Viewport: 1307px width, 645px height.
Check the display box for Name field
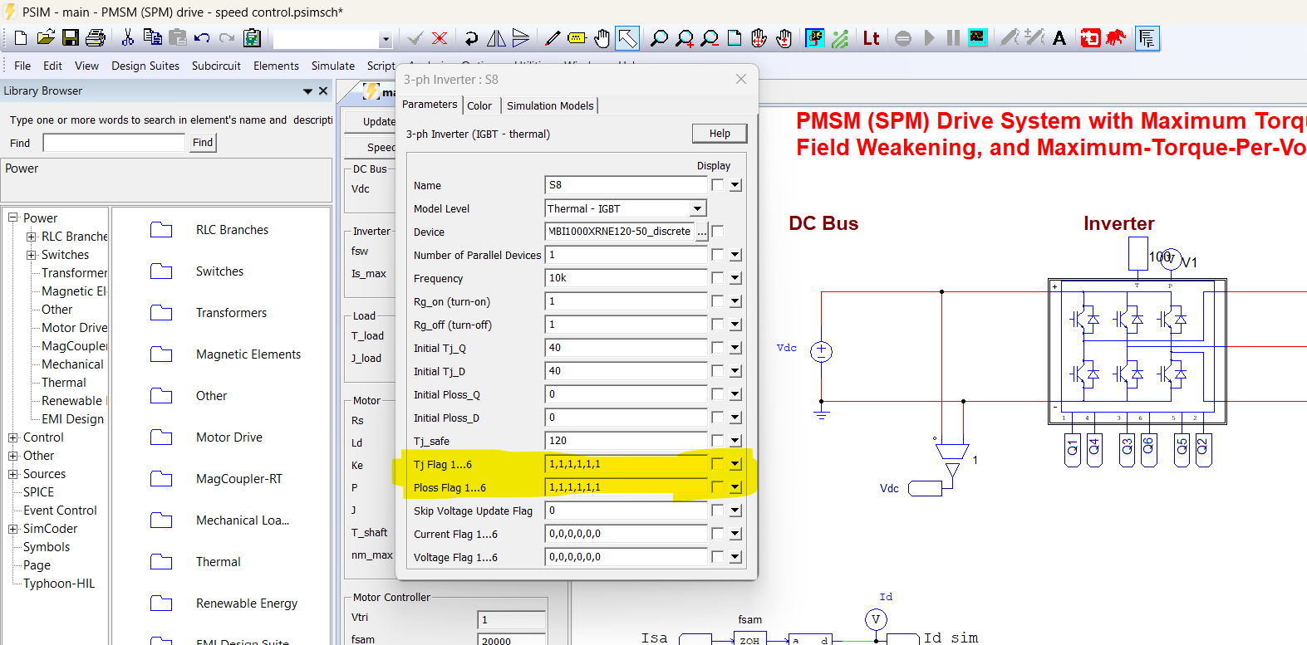[x=717, y=185]
